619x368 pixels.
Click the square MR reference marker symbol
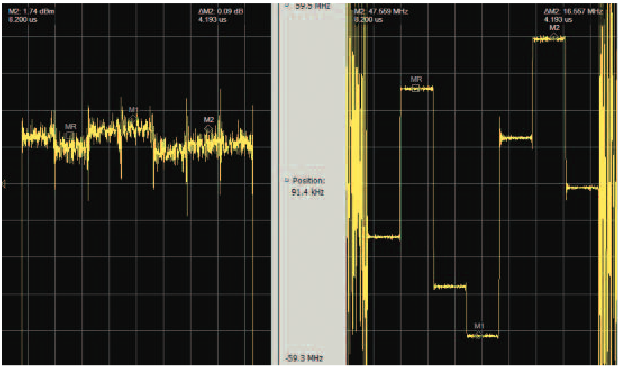(x=416, y=88)
